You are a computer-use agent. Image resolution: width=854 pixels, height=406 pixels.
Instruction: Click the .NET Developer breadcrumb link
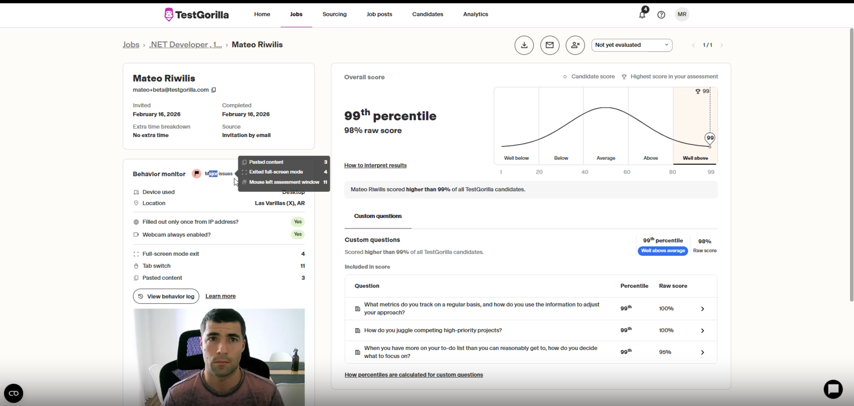coord(185,45)
